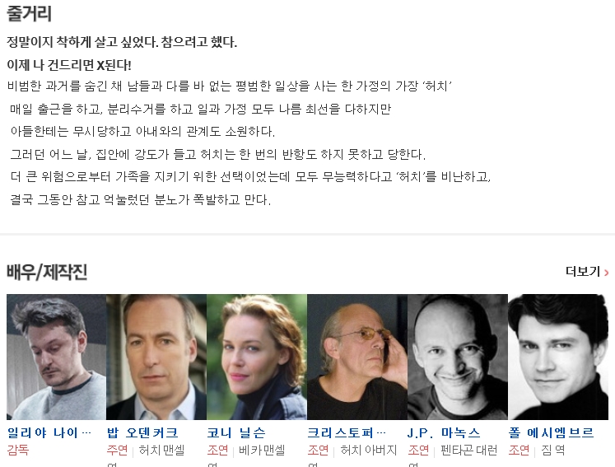Open the 밥 오덴커크 name link

tap(142, 433)
